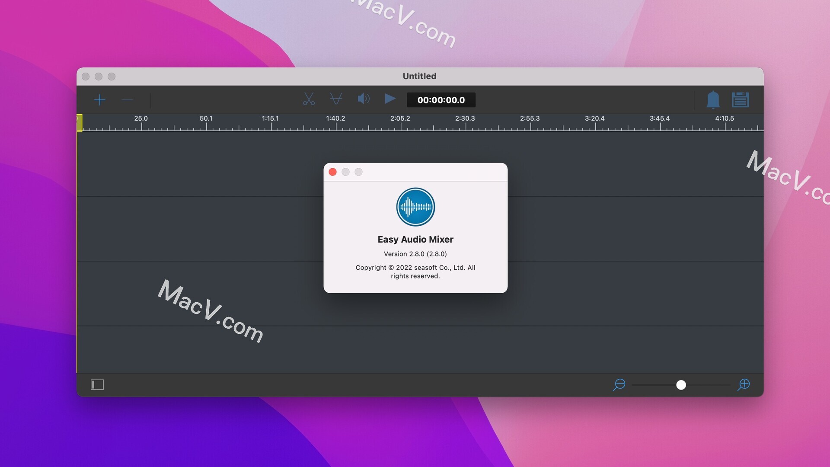The height and width of the screenshot is (467, 830).
Task: Click the Untitled window title
Action: tap(419, 76)
